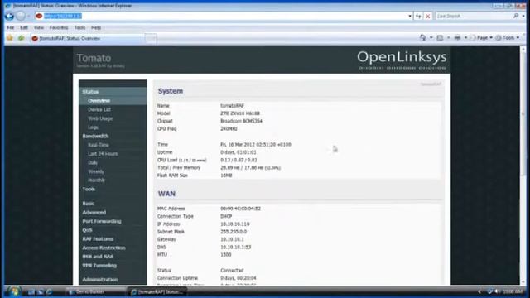The height and width of the screenshot is (298, 530).
Task: Click the system tray clock
Action: (513, 291)
